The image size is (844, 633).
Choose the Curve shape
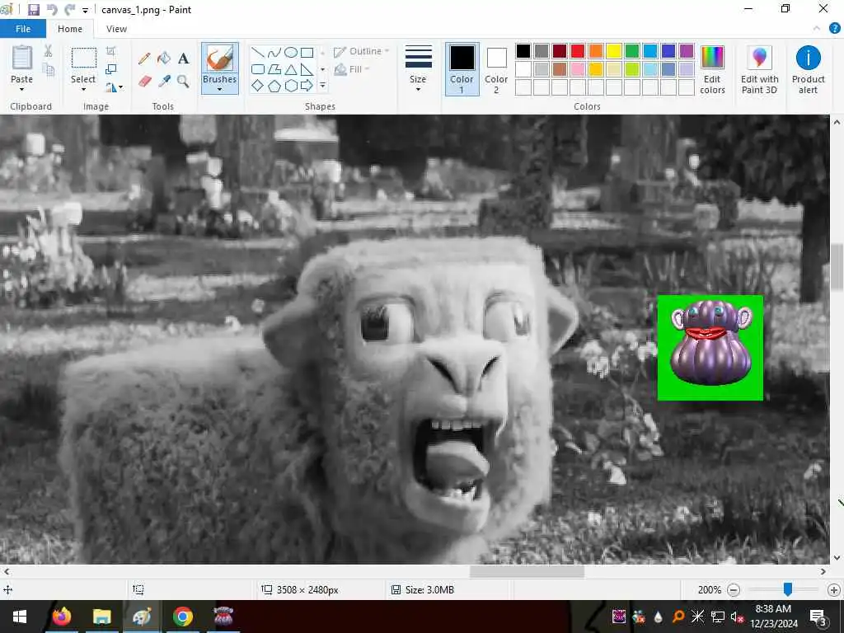click(274, 53)
